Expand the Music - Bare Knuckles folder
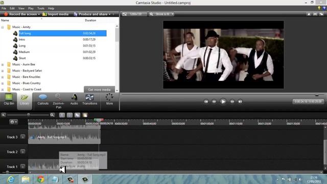The image size is (327, 184). pos(3,77)
